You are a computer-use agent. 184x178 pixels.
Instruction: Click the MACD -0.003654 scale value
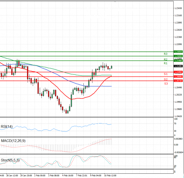point(178,153)
